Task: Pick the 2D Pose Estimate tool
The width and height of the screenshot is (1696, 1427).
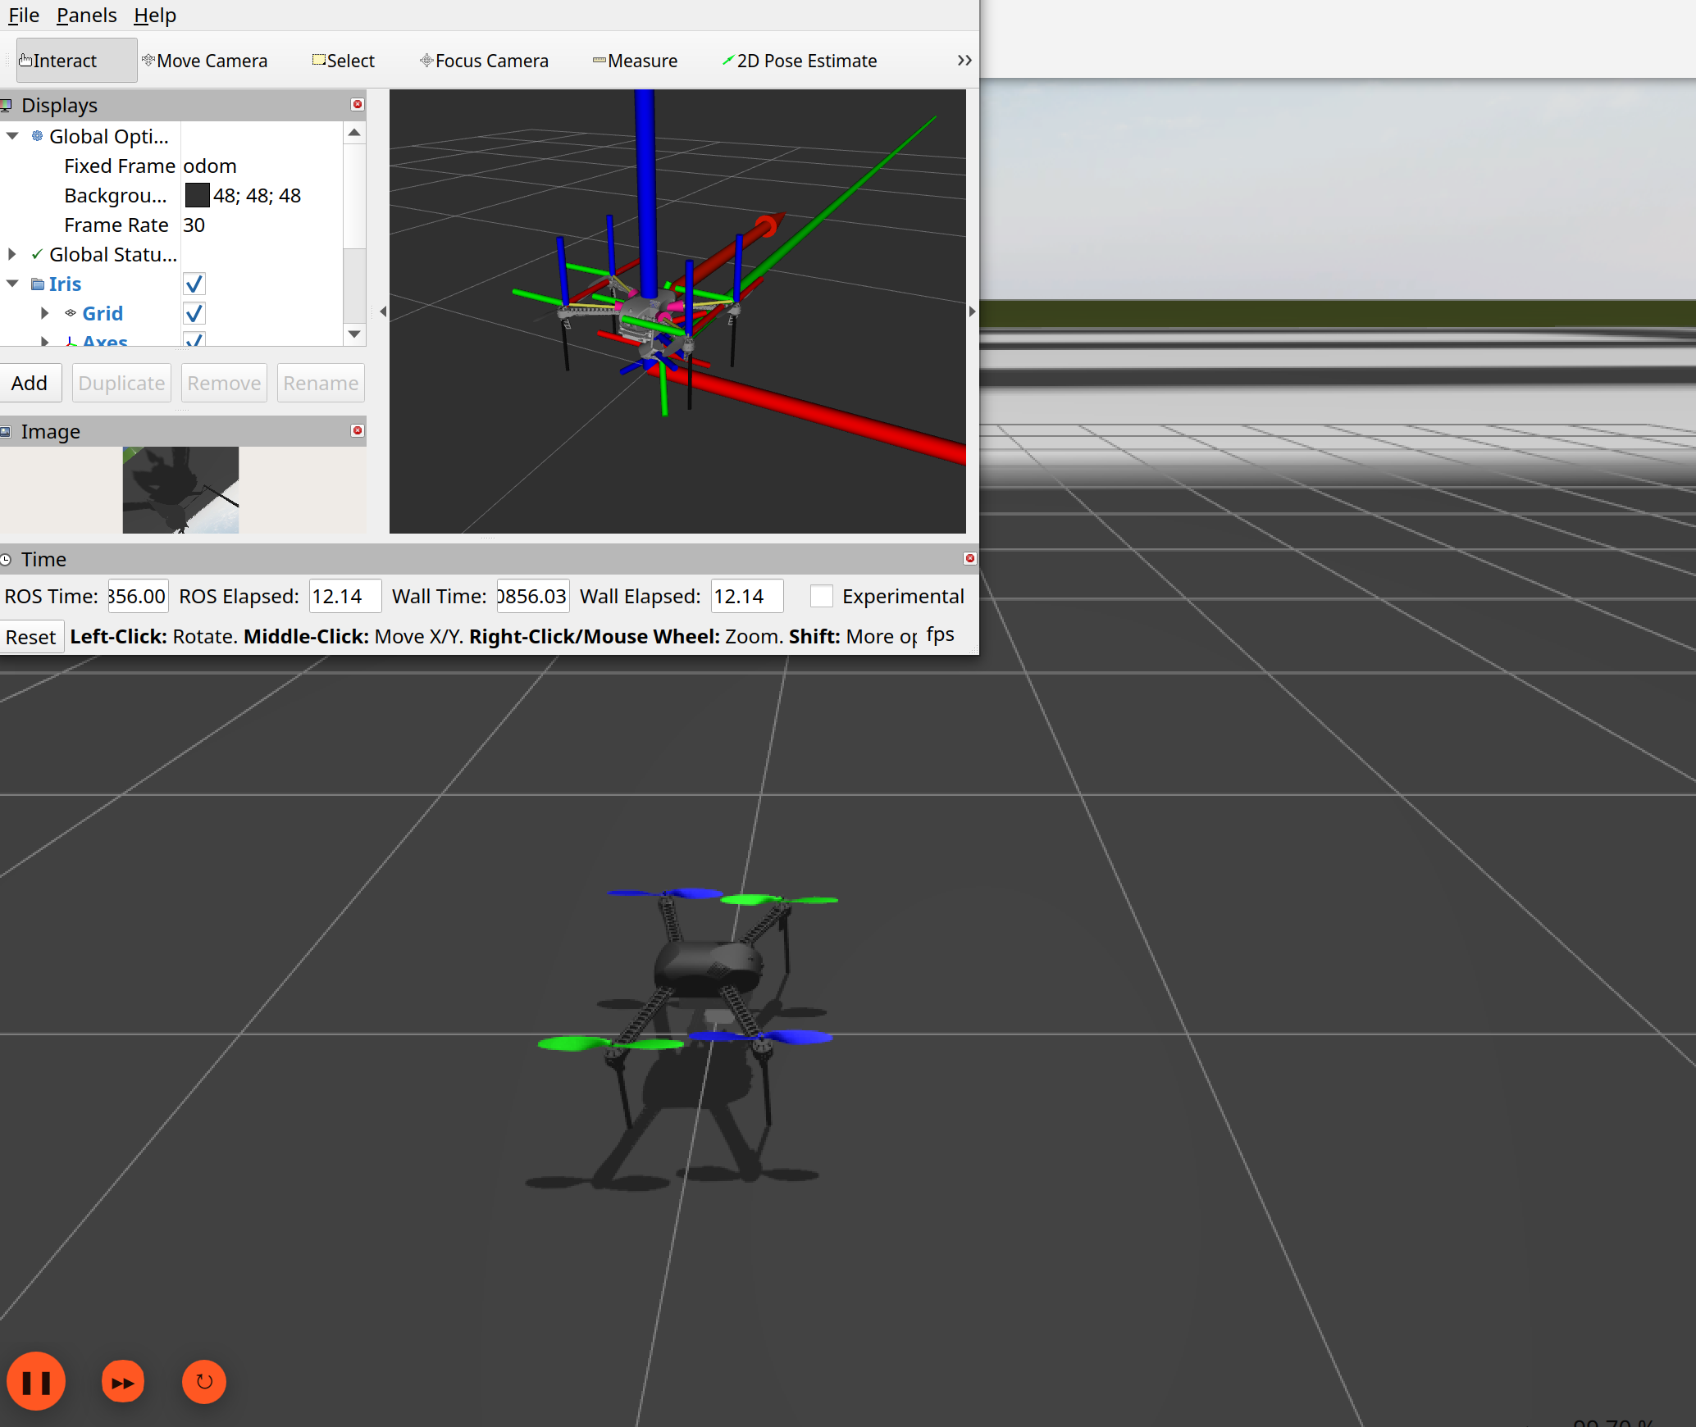Action: click(x=799, y=61)
